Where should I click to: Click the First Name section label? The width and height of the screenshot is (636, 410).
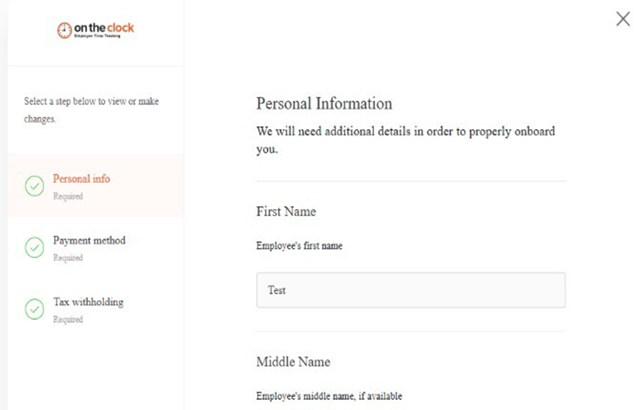(x=286, y=212)
